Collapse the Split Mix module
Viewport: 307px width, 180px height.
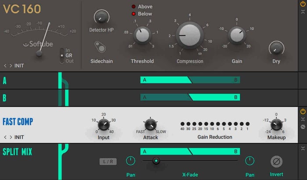303,149
